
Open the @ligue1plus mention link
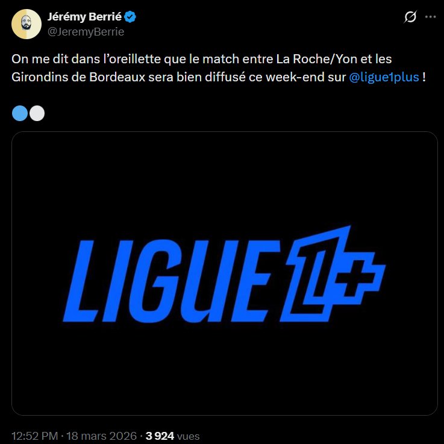coord(384,79)
